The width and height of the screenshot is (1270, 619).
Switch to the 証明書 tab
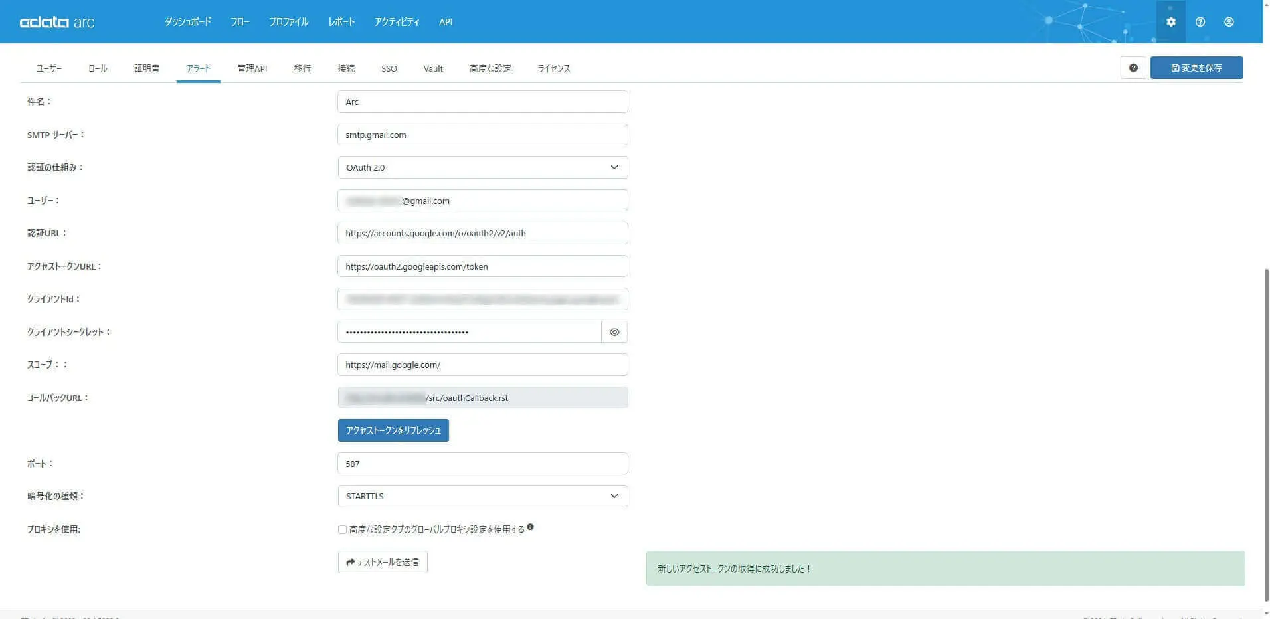[147, 68]
